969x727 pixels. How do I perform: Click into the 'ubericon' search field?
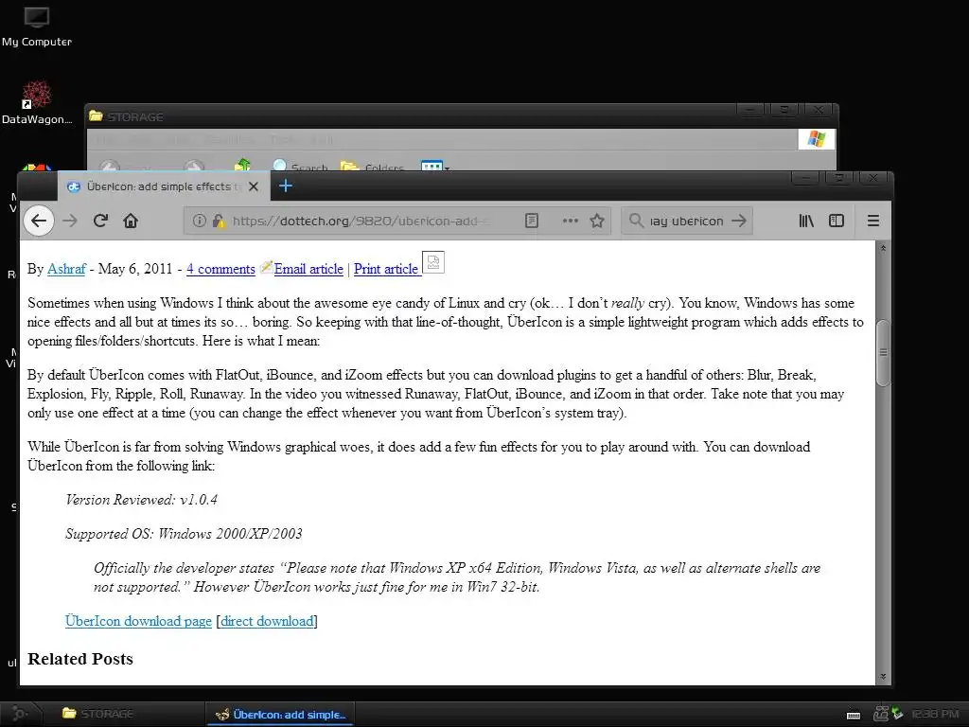(x=686, y=221)
